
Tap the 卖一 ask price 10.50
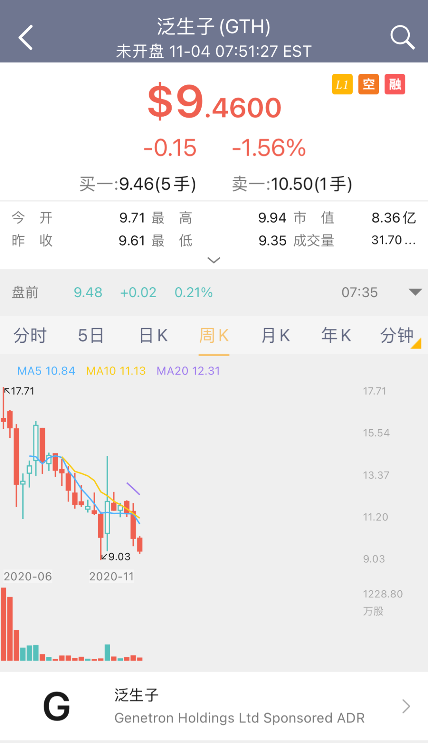292,184
